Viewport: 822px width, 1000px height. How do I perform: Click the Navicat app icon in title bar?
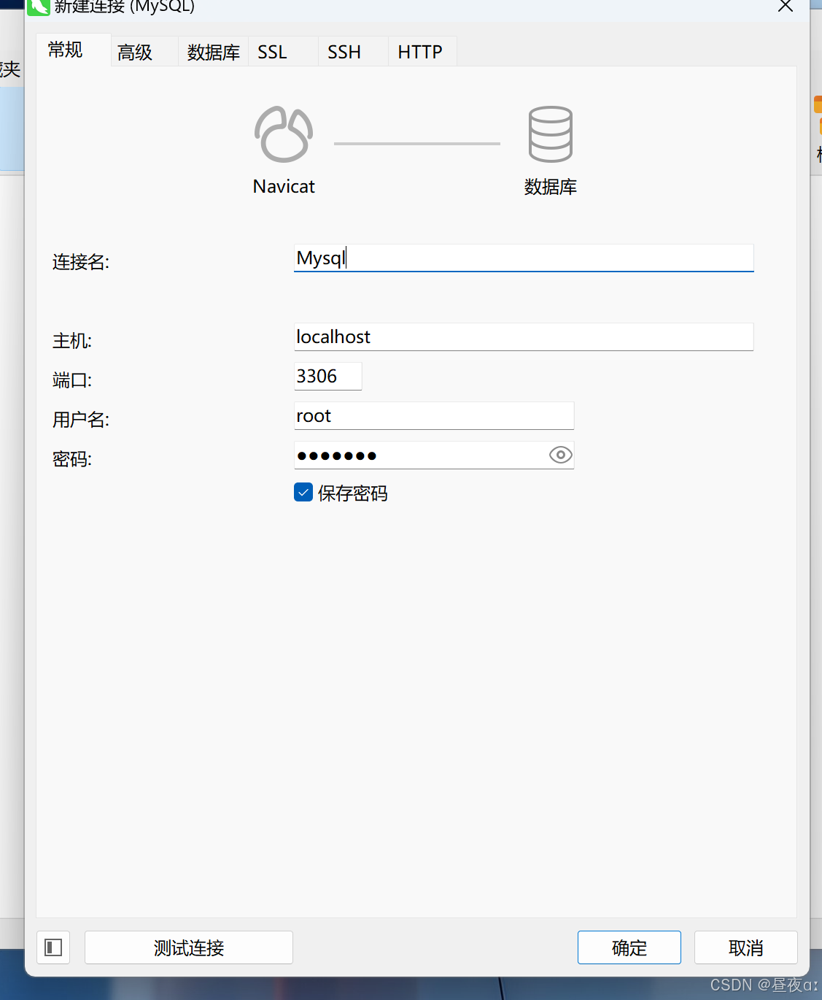coord(39,7)
